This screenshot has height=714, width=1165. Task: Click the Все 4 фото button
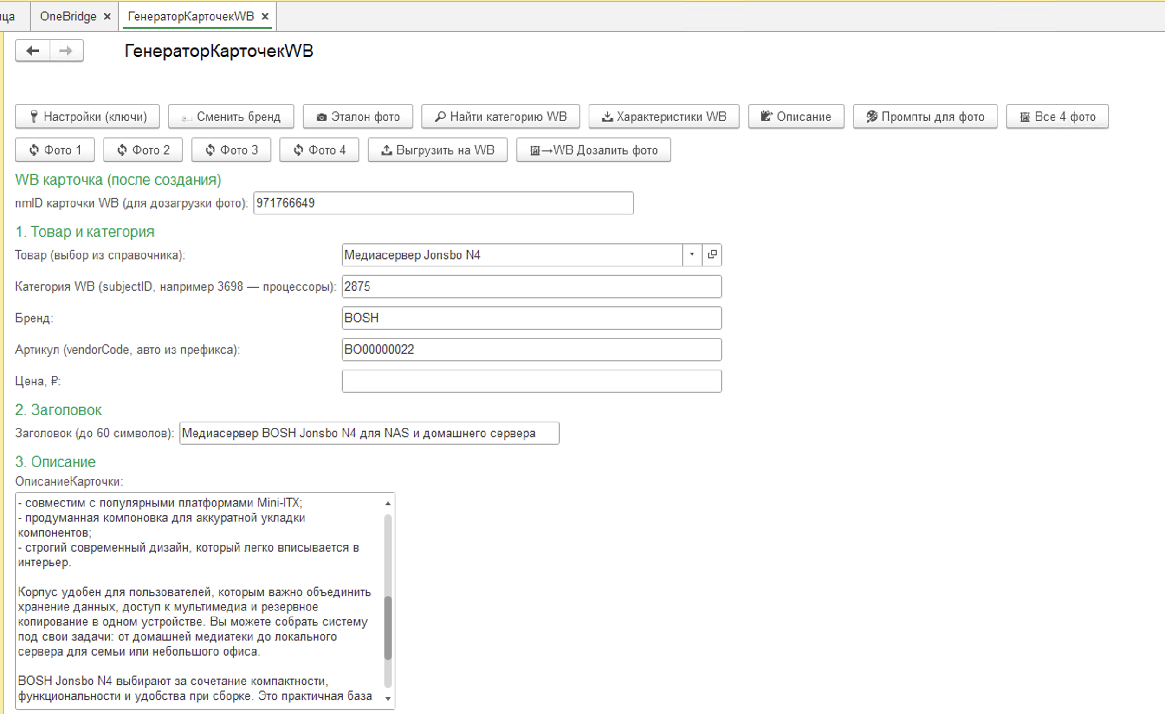pyautogui.click(x=1057, y=117)
